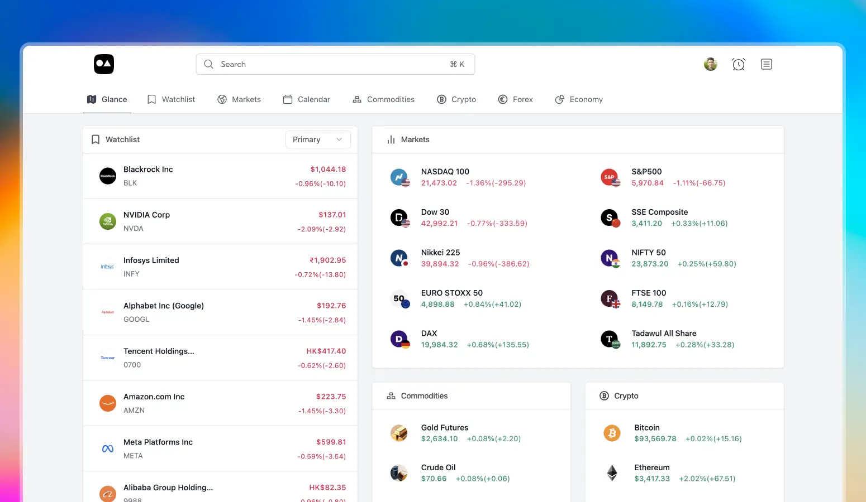
Task: Go to the Economy tab
Action: tap(579, 99)
